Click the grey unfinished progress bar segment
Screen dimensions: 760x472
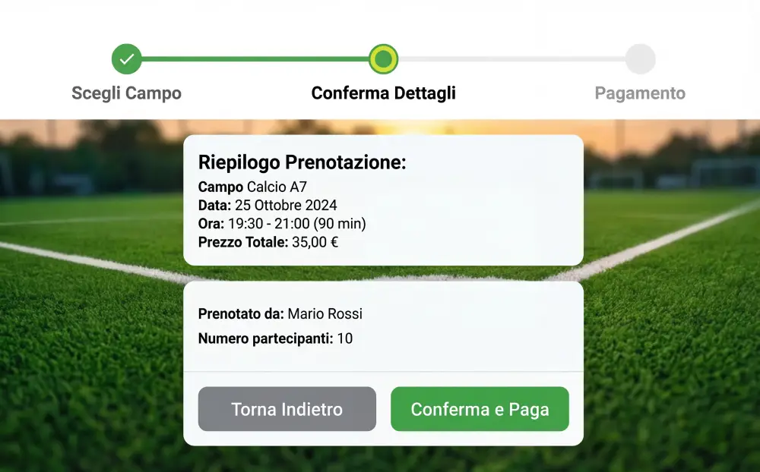point(511,59)
